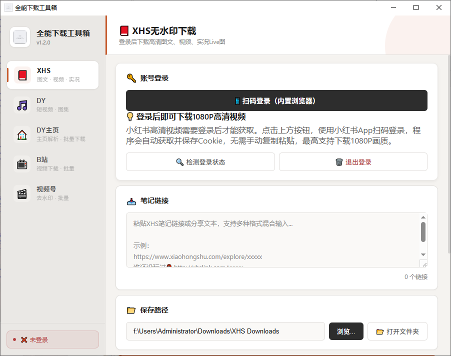Select the DY主页 主页解析 tab

[53, 134]
